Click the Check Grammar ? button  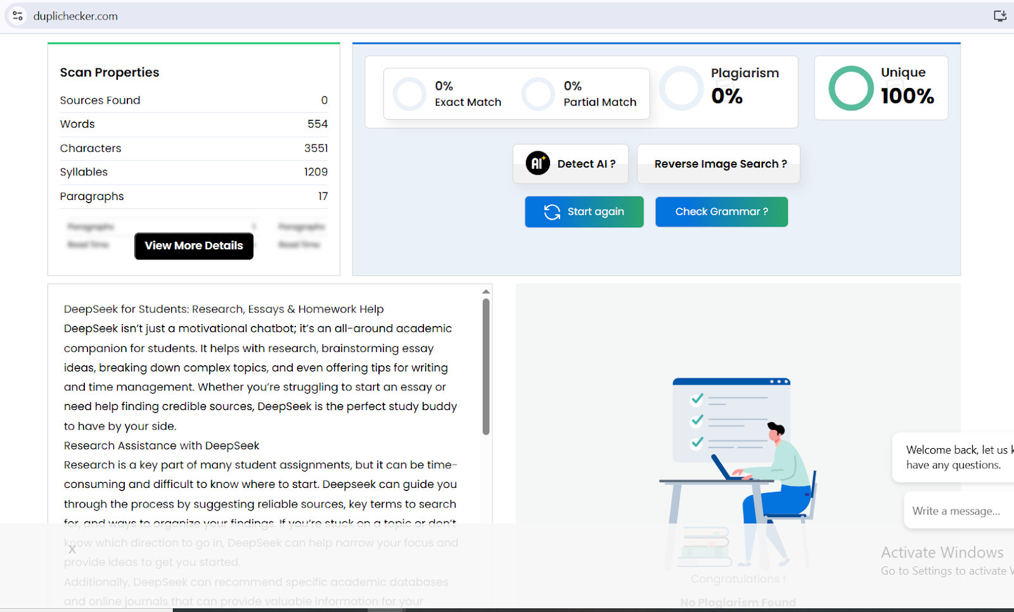(x=722, y=211)
